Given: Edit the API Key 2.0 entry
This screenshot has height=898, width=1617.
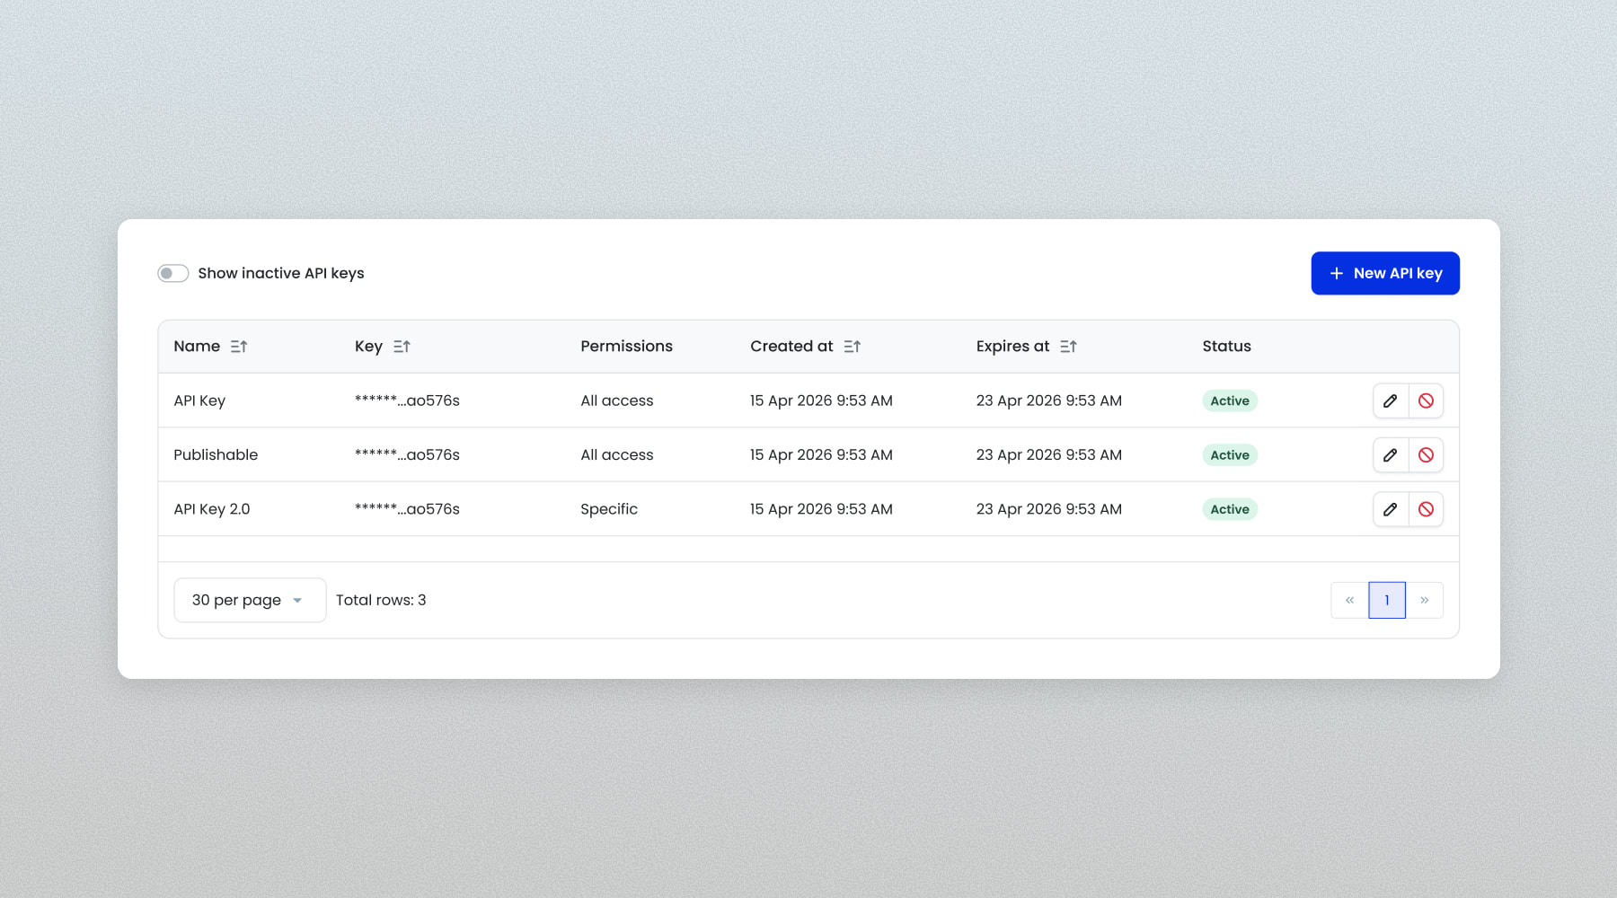Looking at the screenshot, I should [x=1390, y=509].
